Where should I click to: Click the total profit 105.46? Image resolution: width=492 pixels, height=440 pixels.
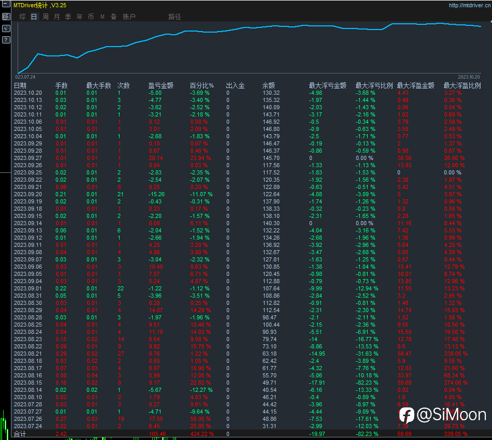[157, 434]
